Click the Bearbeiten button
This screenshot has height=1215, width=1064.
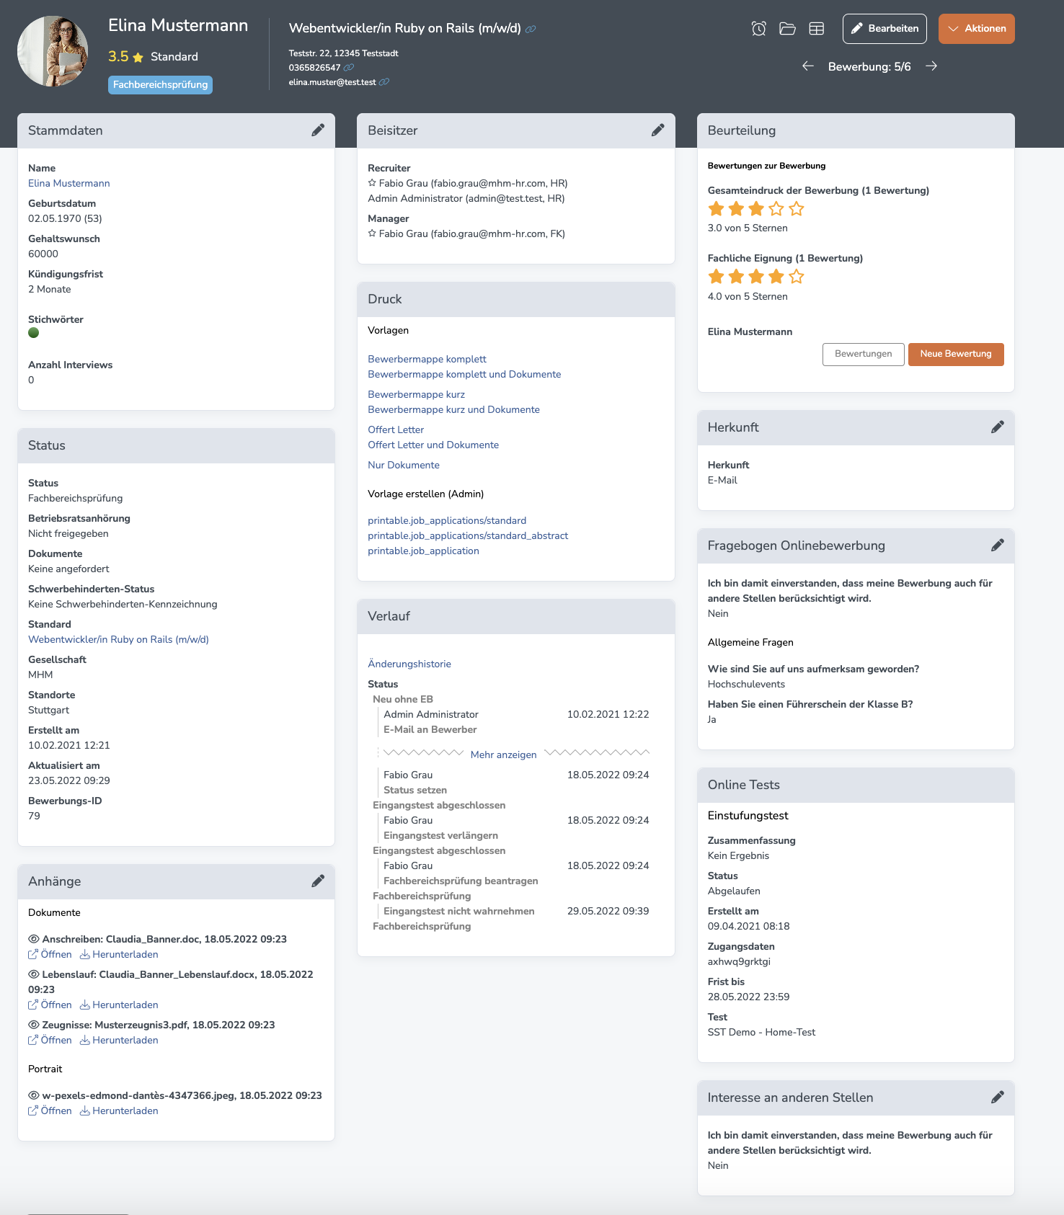885,29
